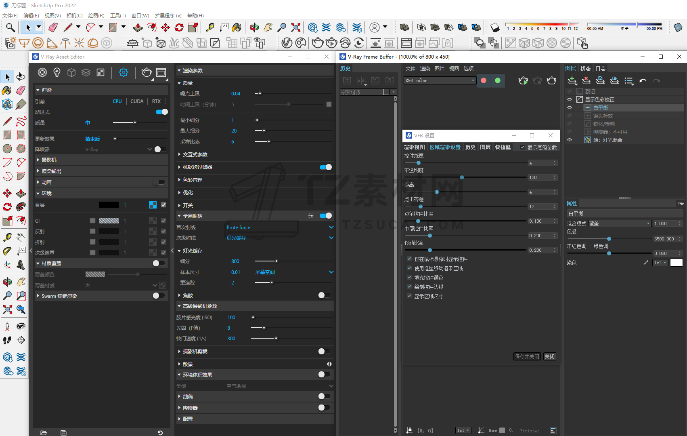Viewport: 687px width, 436px height.
Task: Click the 保存并关闭 button
Action: 527,356
